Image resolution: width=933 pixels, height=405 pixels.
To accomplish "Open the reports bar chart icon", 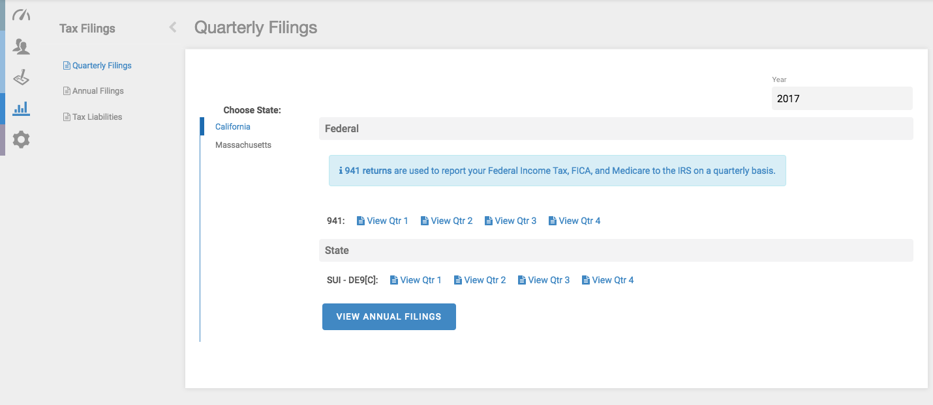I will [x=22, y=108].
